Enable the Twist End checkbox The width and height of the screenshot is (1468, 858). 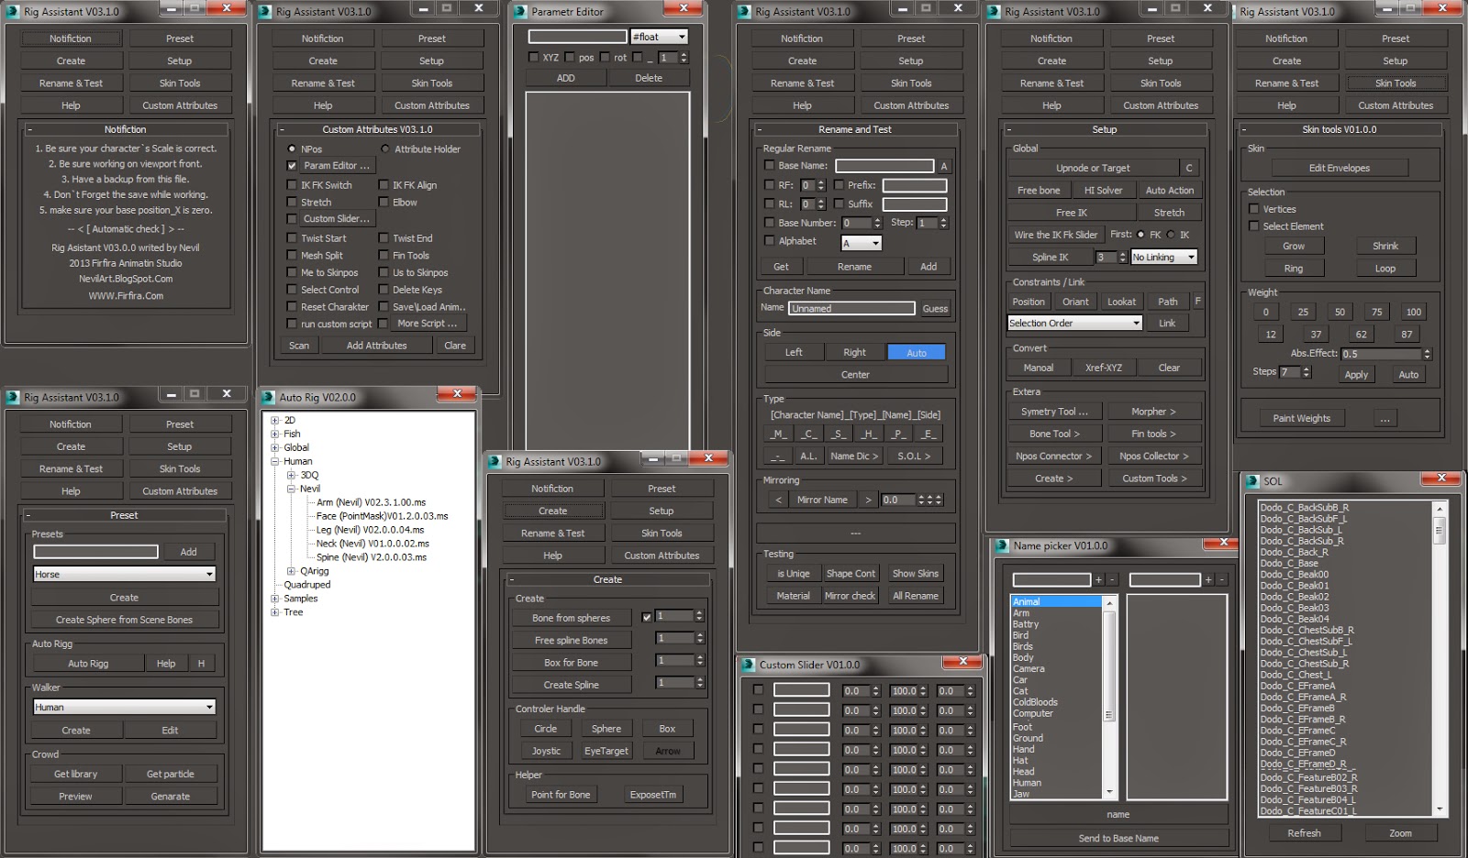point(384,238)
